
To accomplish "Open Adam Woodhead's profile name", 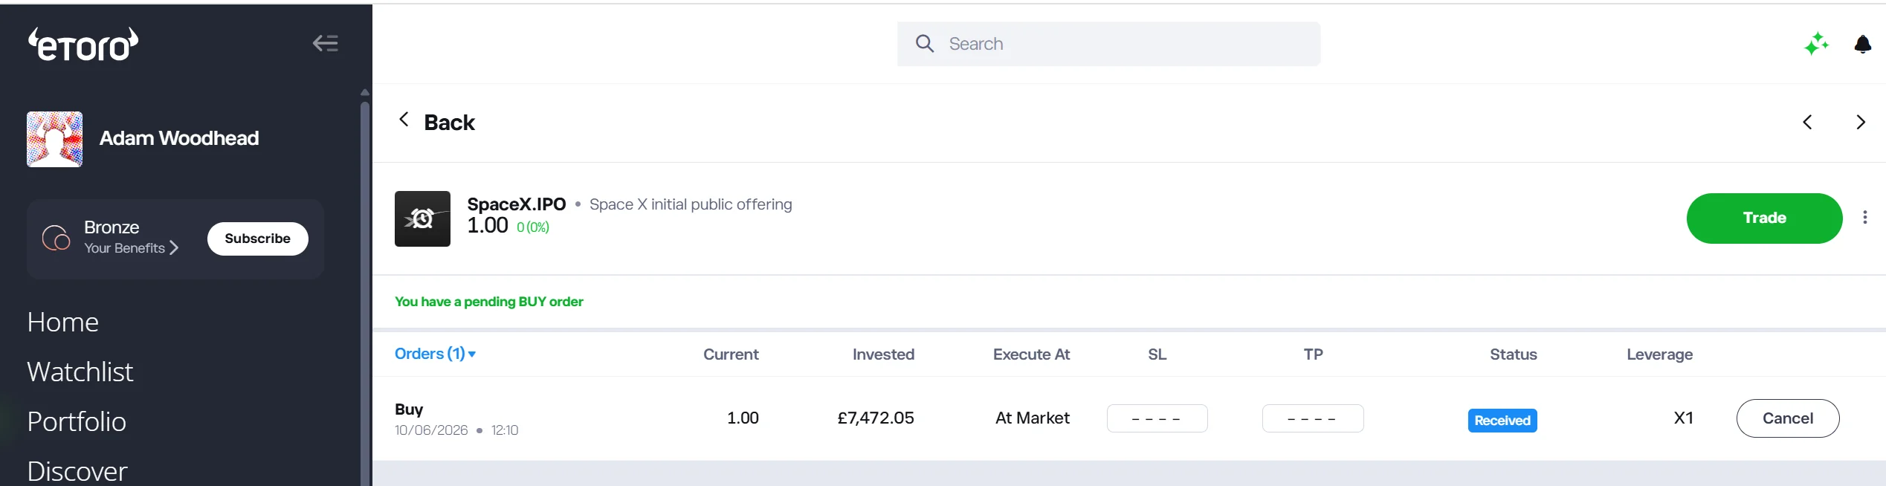I will tap(179, 138).
